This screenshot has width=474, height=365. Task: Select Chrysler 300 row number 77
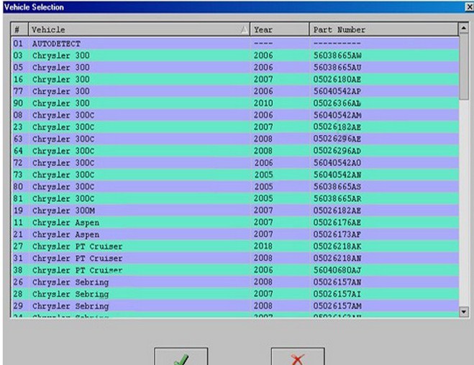tap(235, 91)
